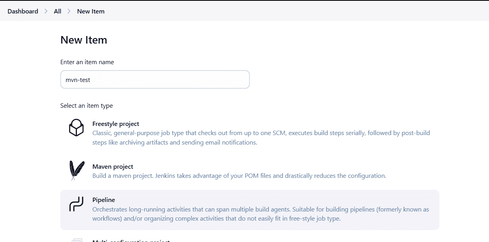
Task: Click the New Item page heading
Action: coord(84,40)
